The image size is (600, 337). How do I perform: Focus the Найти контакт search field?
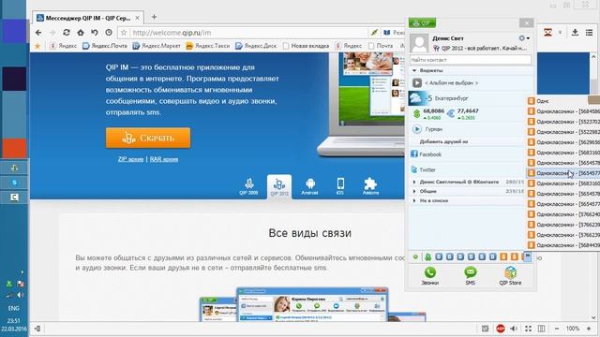tap(471, 60)
